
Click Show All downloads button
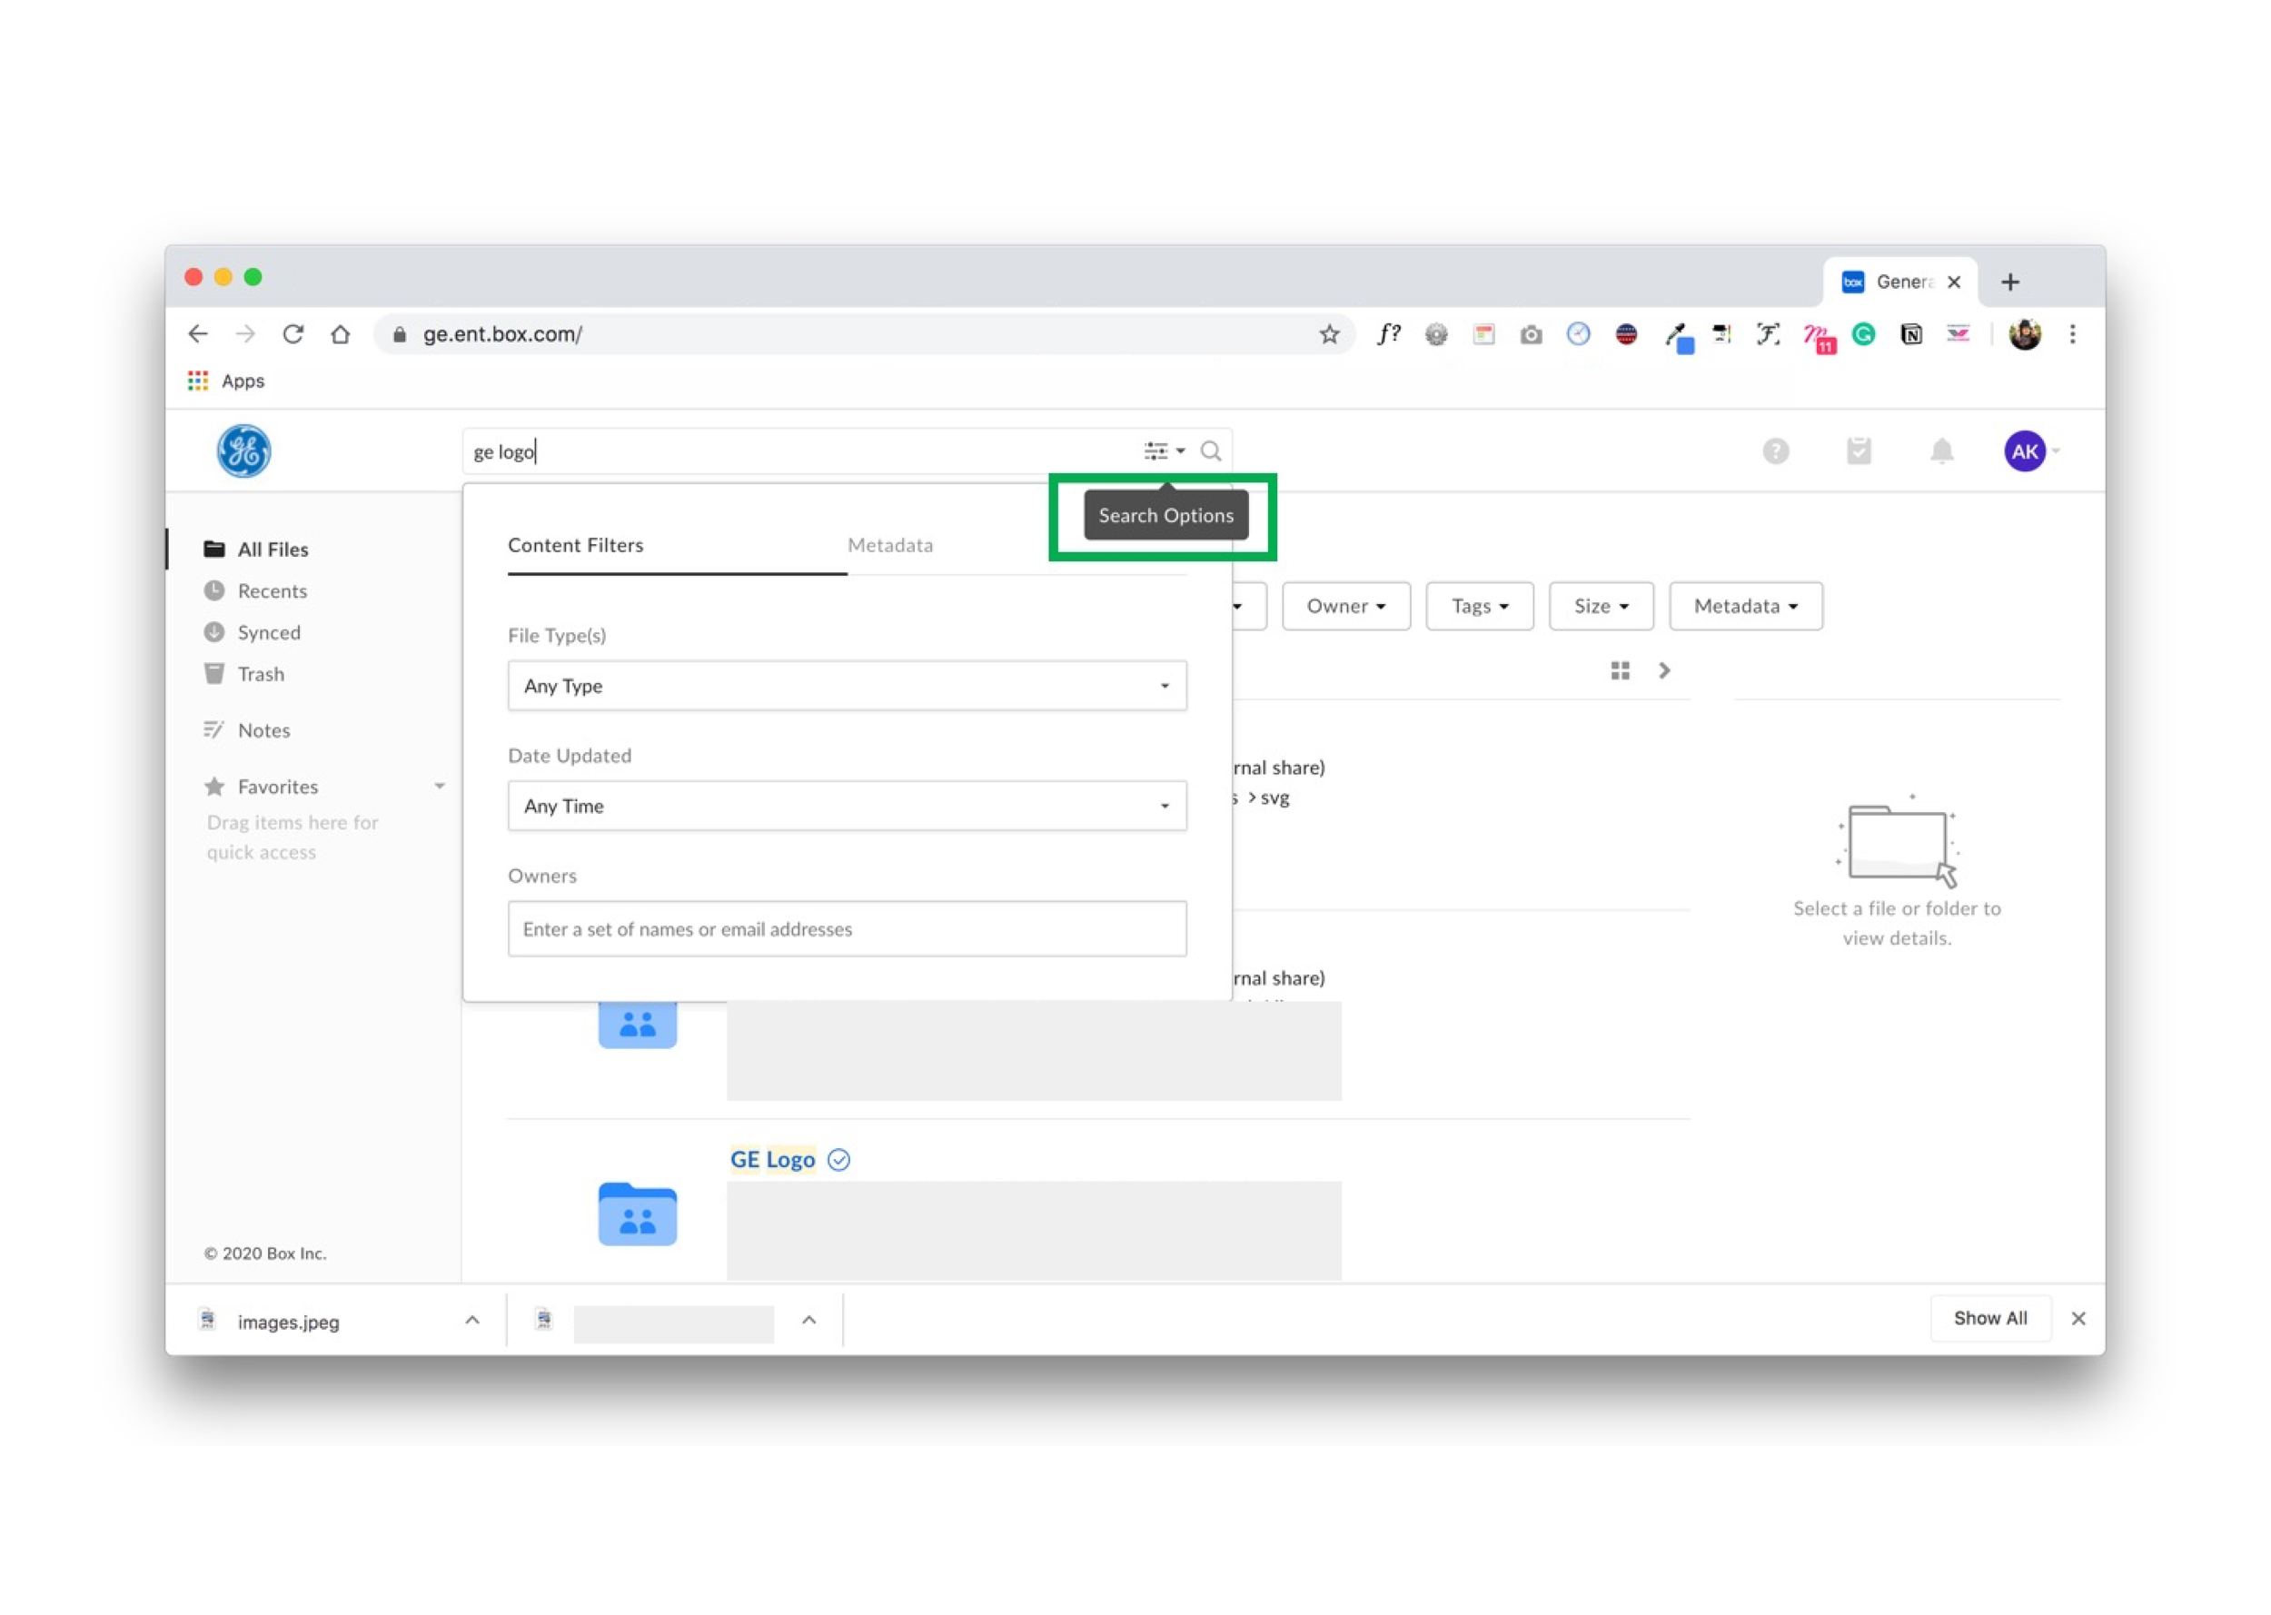(x=1989, y=1318)
